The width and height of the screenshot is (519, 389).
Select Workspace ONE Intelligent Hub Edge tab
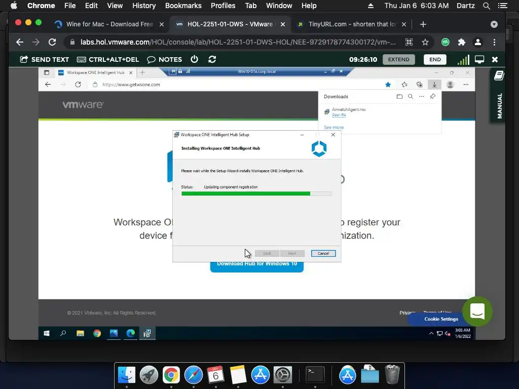tap(95, 72)
